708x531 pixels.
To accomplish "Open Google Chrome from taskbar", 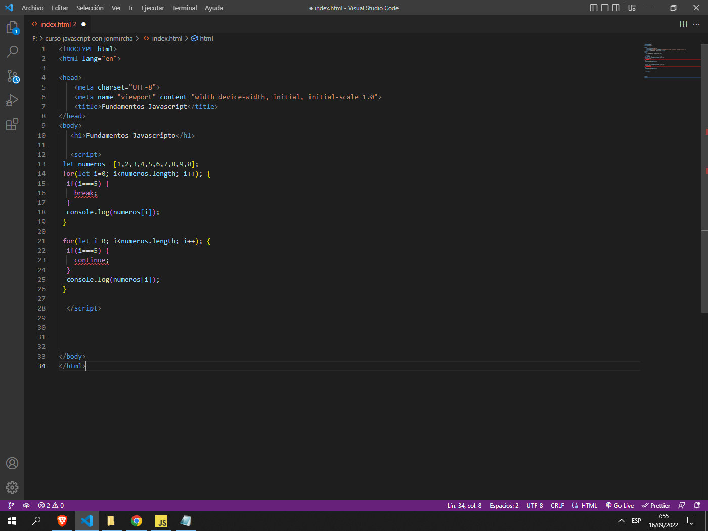I will [137, 521].
